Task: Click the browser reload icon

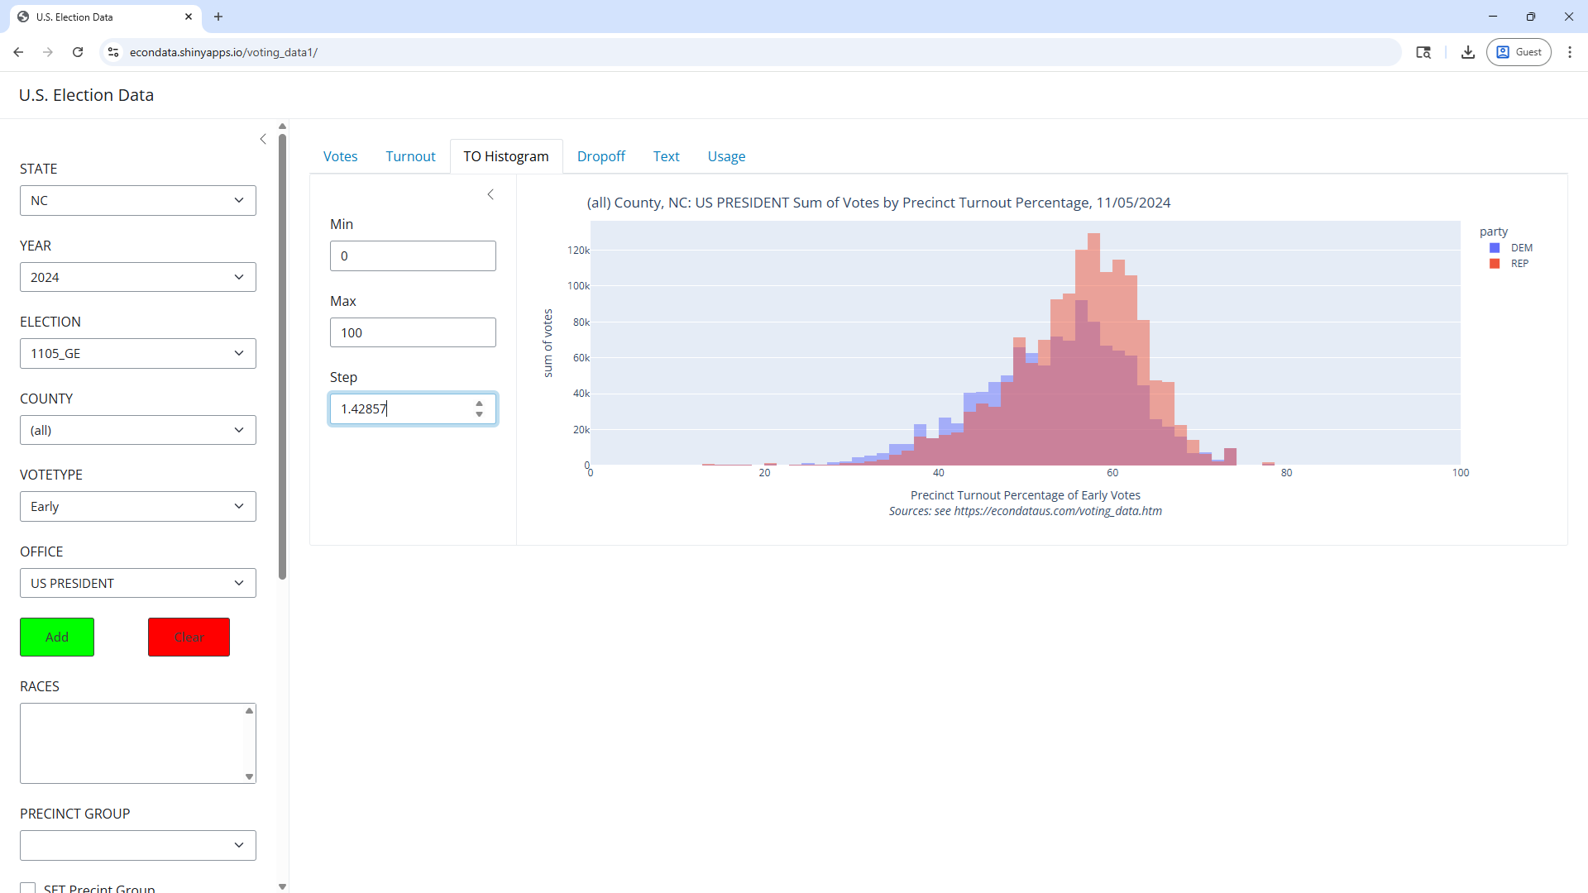Action: [x=78, y=52]
